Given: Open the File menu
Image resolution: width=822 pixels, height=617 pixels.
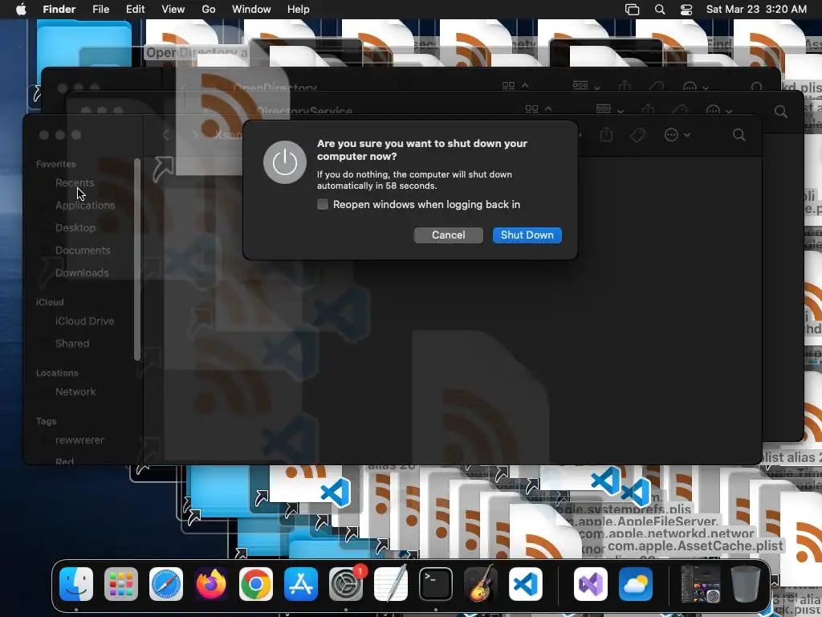Looking at the screenshot, I should [x=100, y=10].
